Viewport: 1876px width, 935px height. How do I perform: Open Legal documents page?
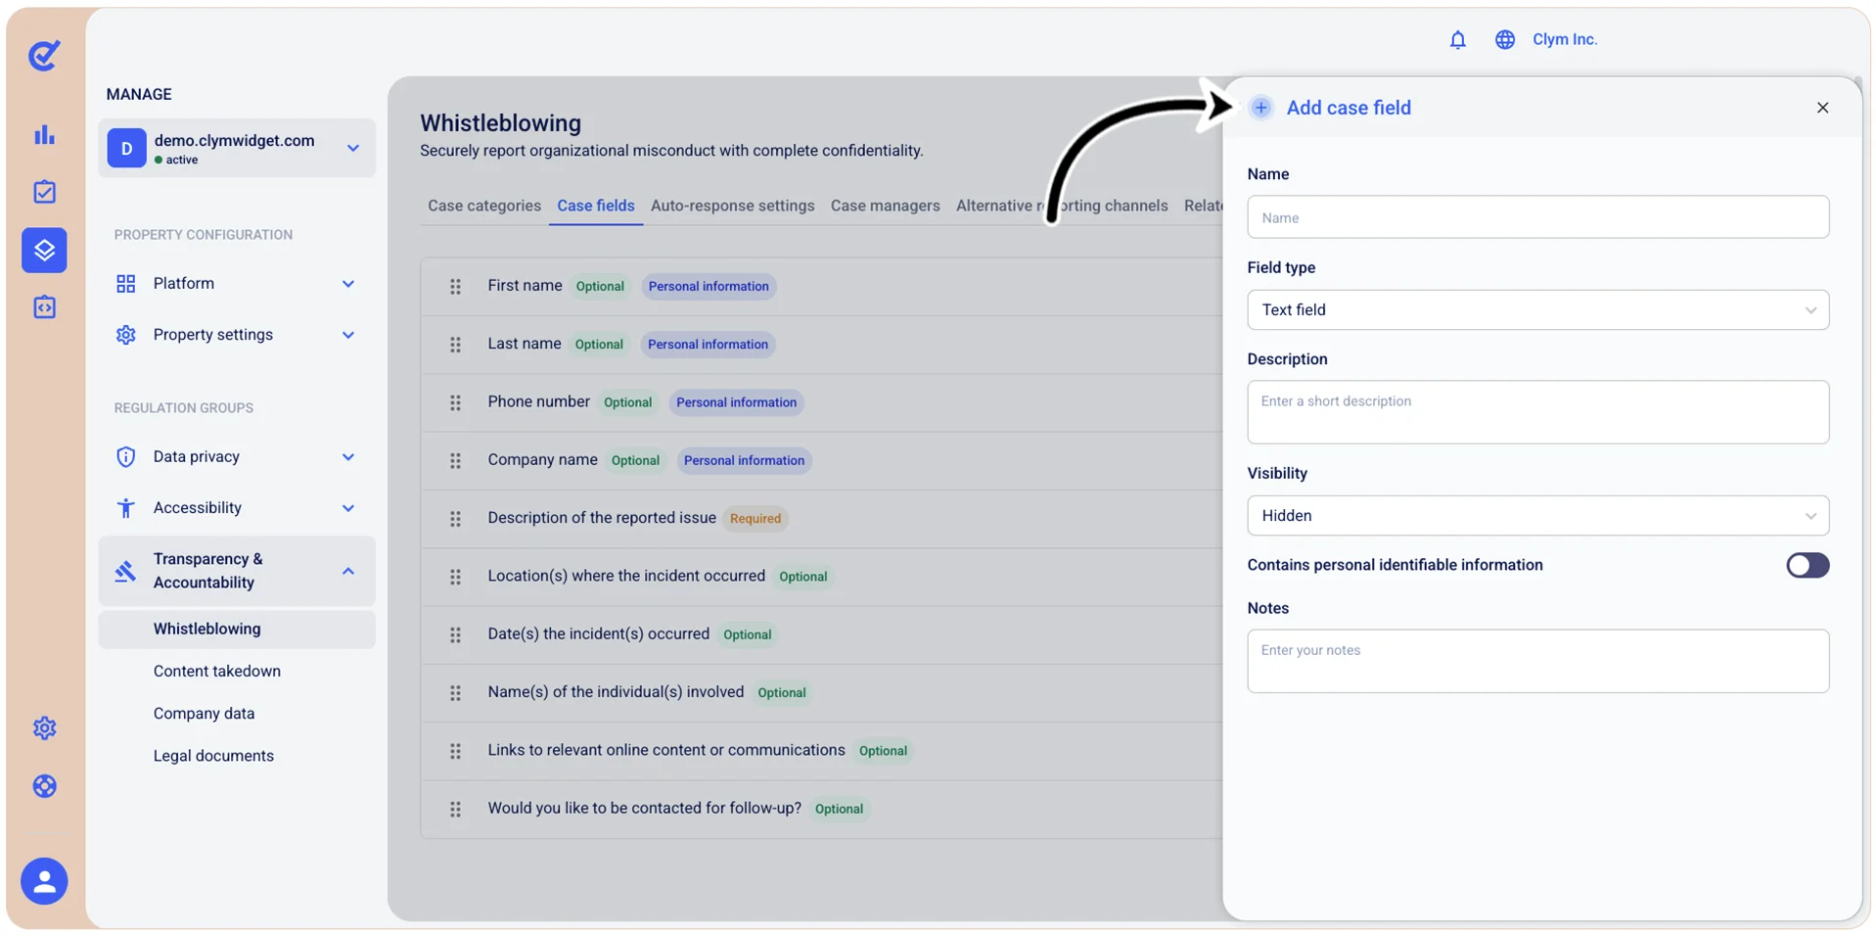(213, 756)
